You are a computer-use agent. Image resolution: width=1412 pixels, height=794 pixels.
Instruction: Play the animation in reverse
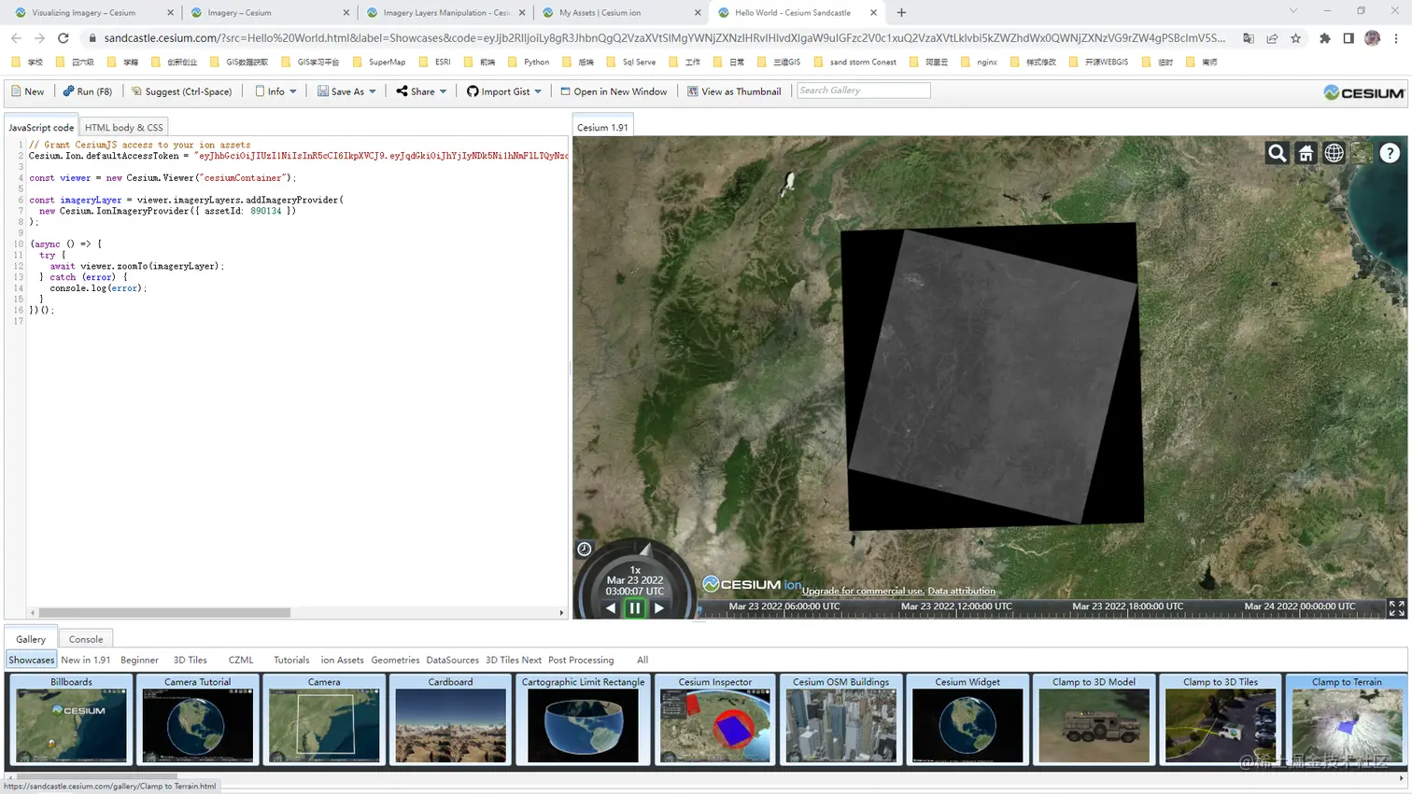pos(611,608)
